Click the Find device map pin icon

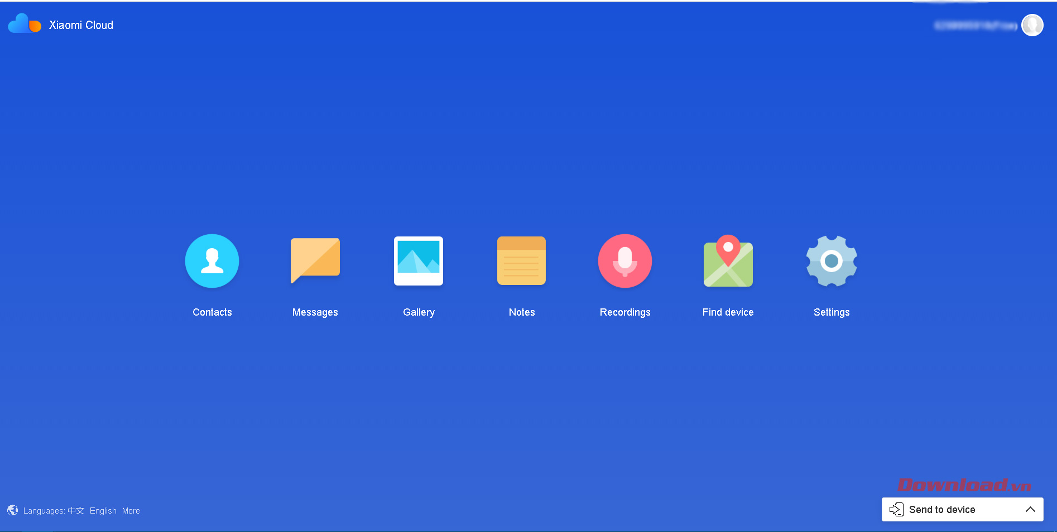(x=728, y=261)
